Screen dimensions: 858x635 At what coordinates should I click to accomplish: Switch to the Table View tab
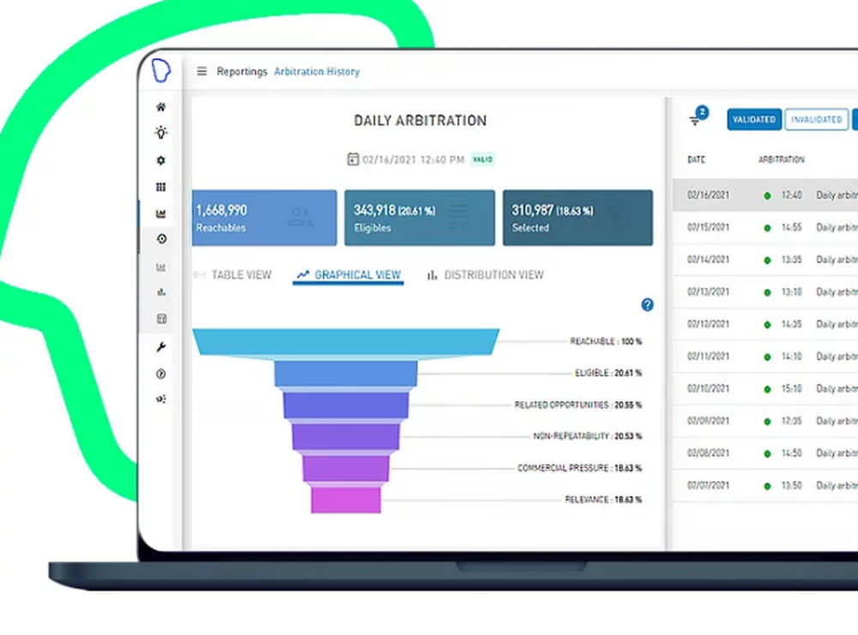[x=233, y=275]
